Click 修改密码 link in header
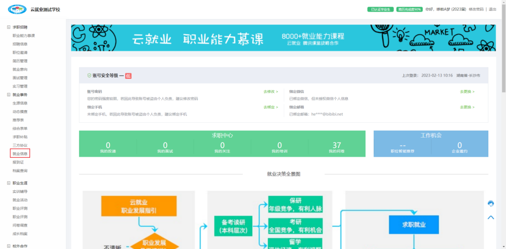This screenshot has width=506, height=249. (x=476, y=9)
